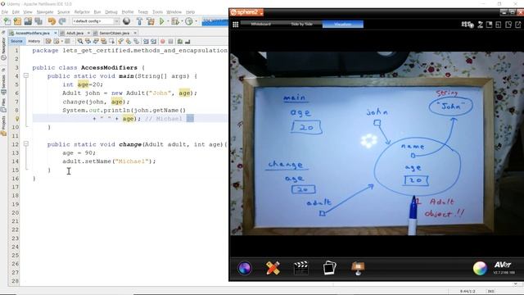524x295 pixels.
Task: Click Previous Bookmark icon in editor toolbar
Action: (120, 42)
